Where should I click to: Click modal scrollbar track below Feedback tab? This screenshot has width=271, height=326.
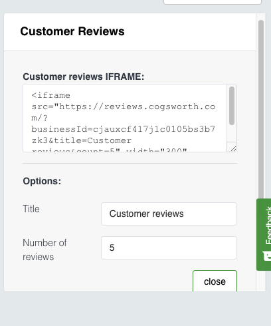(x=261, y=281)
